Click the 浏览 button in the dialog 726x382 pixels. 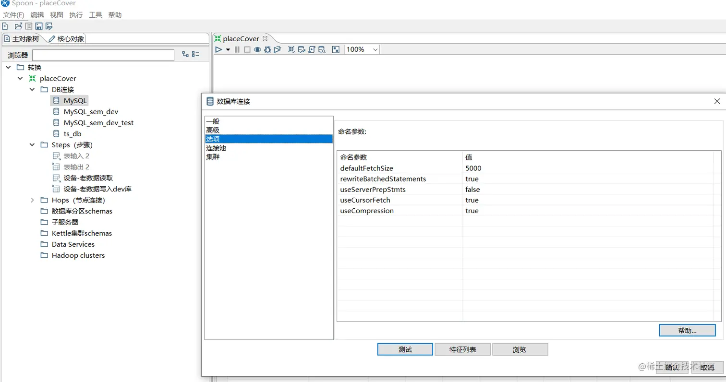520,349
